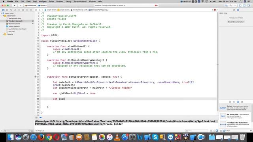Open the Product menu

tap(60, 2)
